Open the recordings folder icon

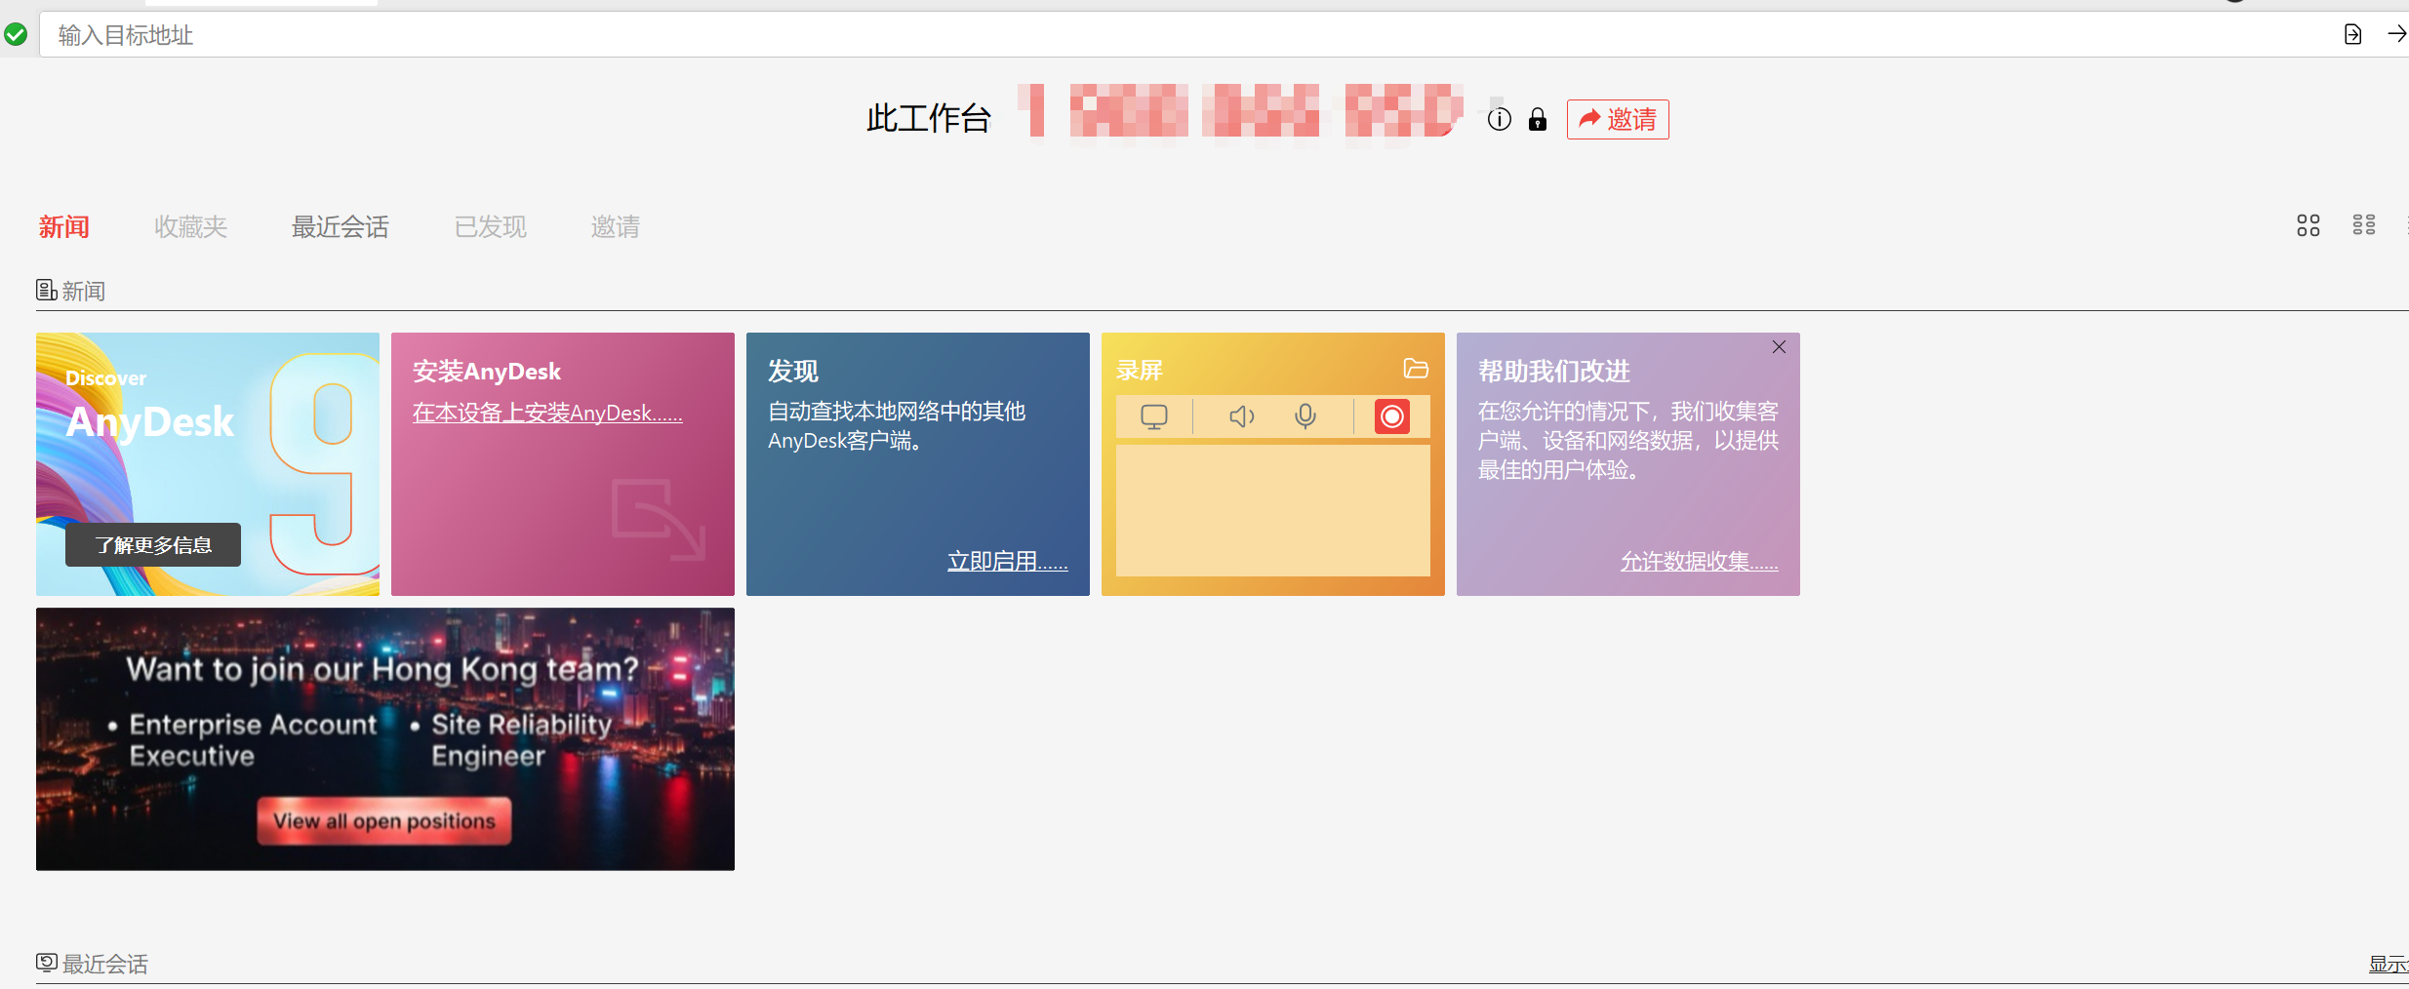point(1416,369)
